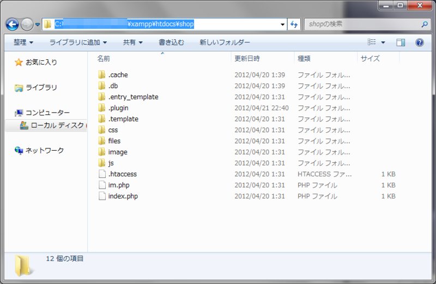Create a folder with 新しいフォルダー
This screenshot has height=284, width=436.
point(225,42)
